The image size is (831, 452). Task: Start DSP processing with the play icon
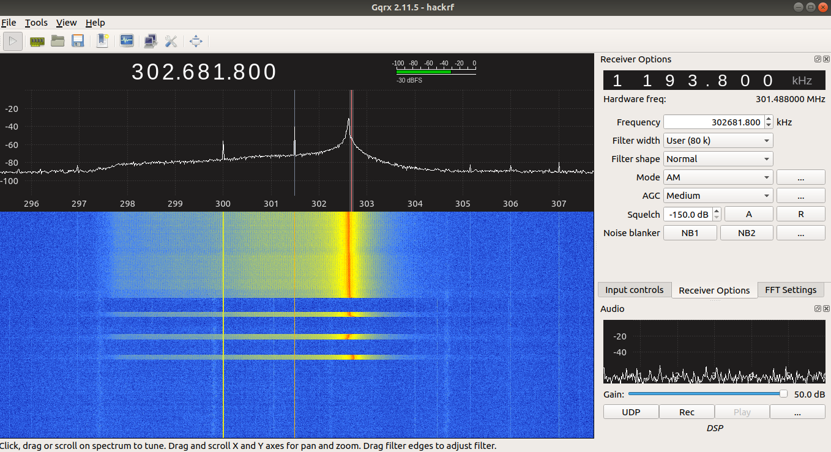(13, 41)
